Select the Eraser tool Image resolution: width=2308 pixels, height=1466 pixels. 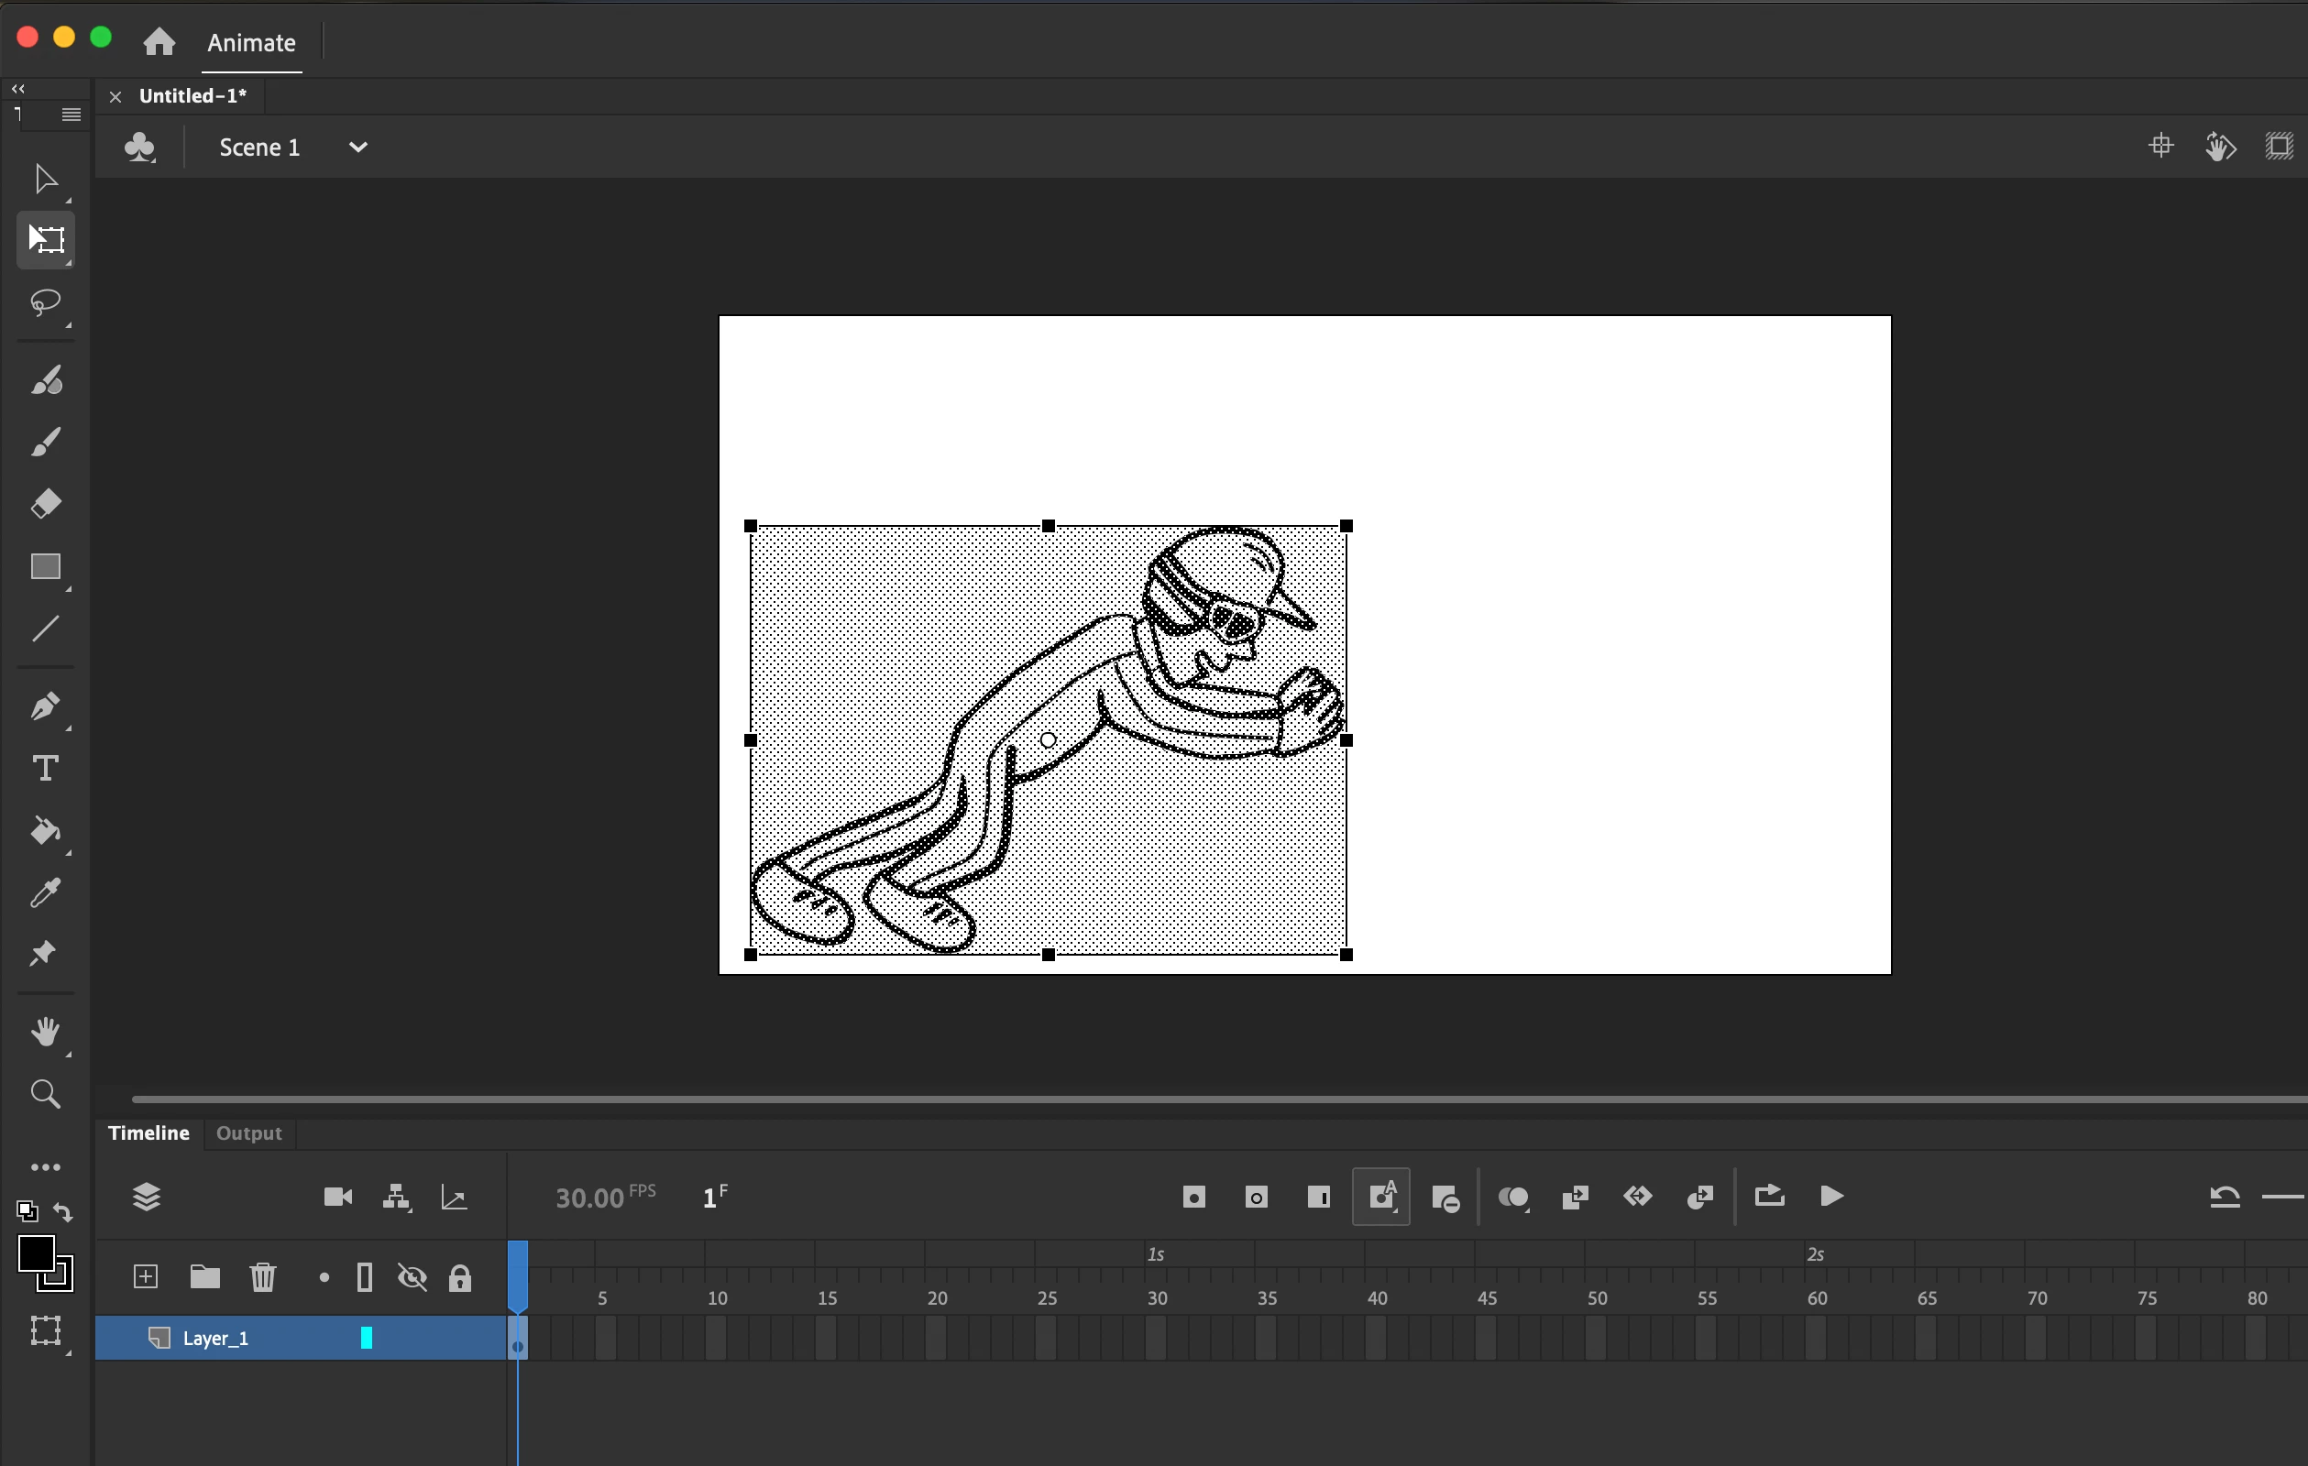[45, 504]
